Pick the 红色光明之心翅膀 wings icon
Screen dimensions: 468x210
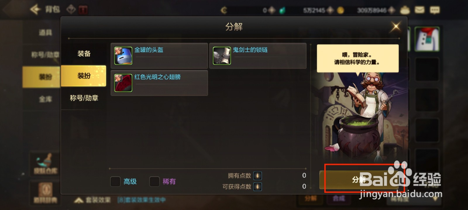click(x=123, y=83)
